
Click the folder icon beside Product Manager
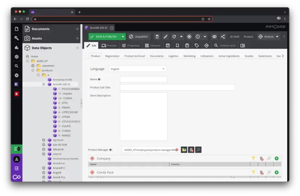(x=184, y=149)
